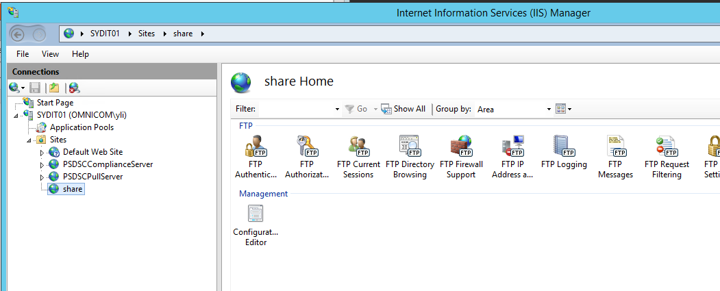
Task: Select PSDSCPullServer site
Action: [x=92, y=176]
